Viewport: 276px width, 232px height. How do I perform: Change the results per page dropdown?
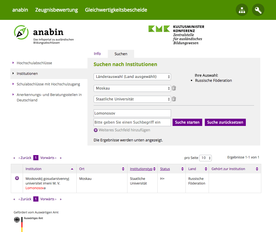[205, 158]
